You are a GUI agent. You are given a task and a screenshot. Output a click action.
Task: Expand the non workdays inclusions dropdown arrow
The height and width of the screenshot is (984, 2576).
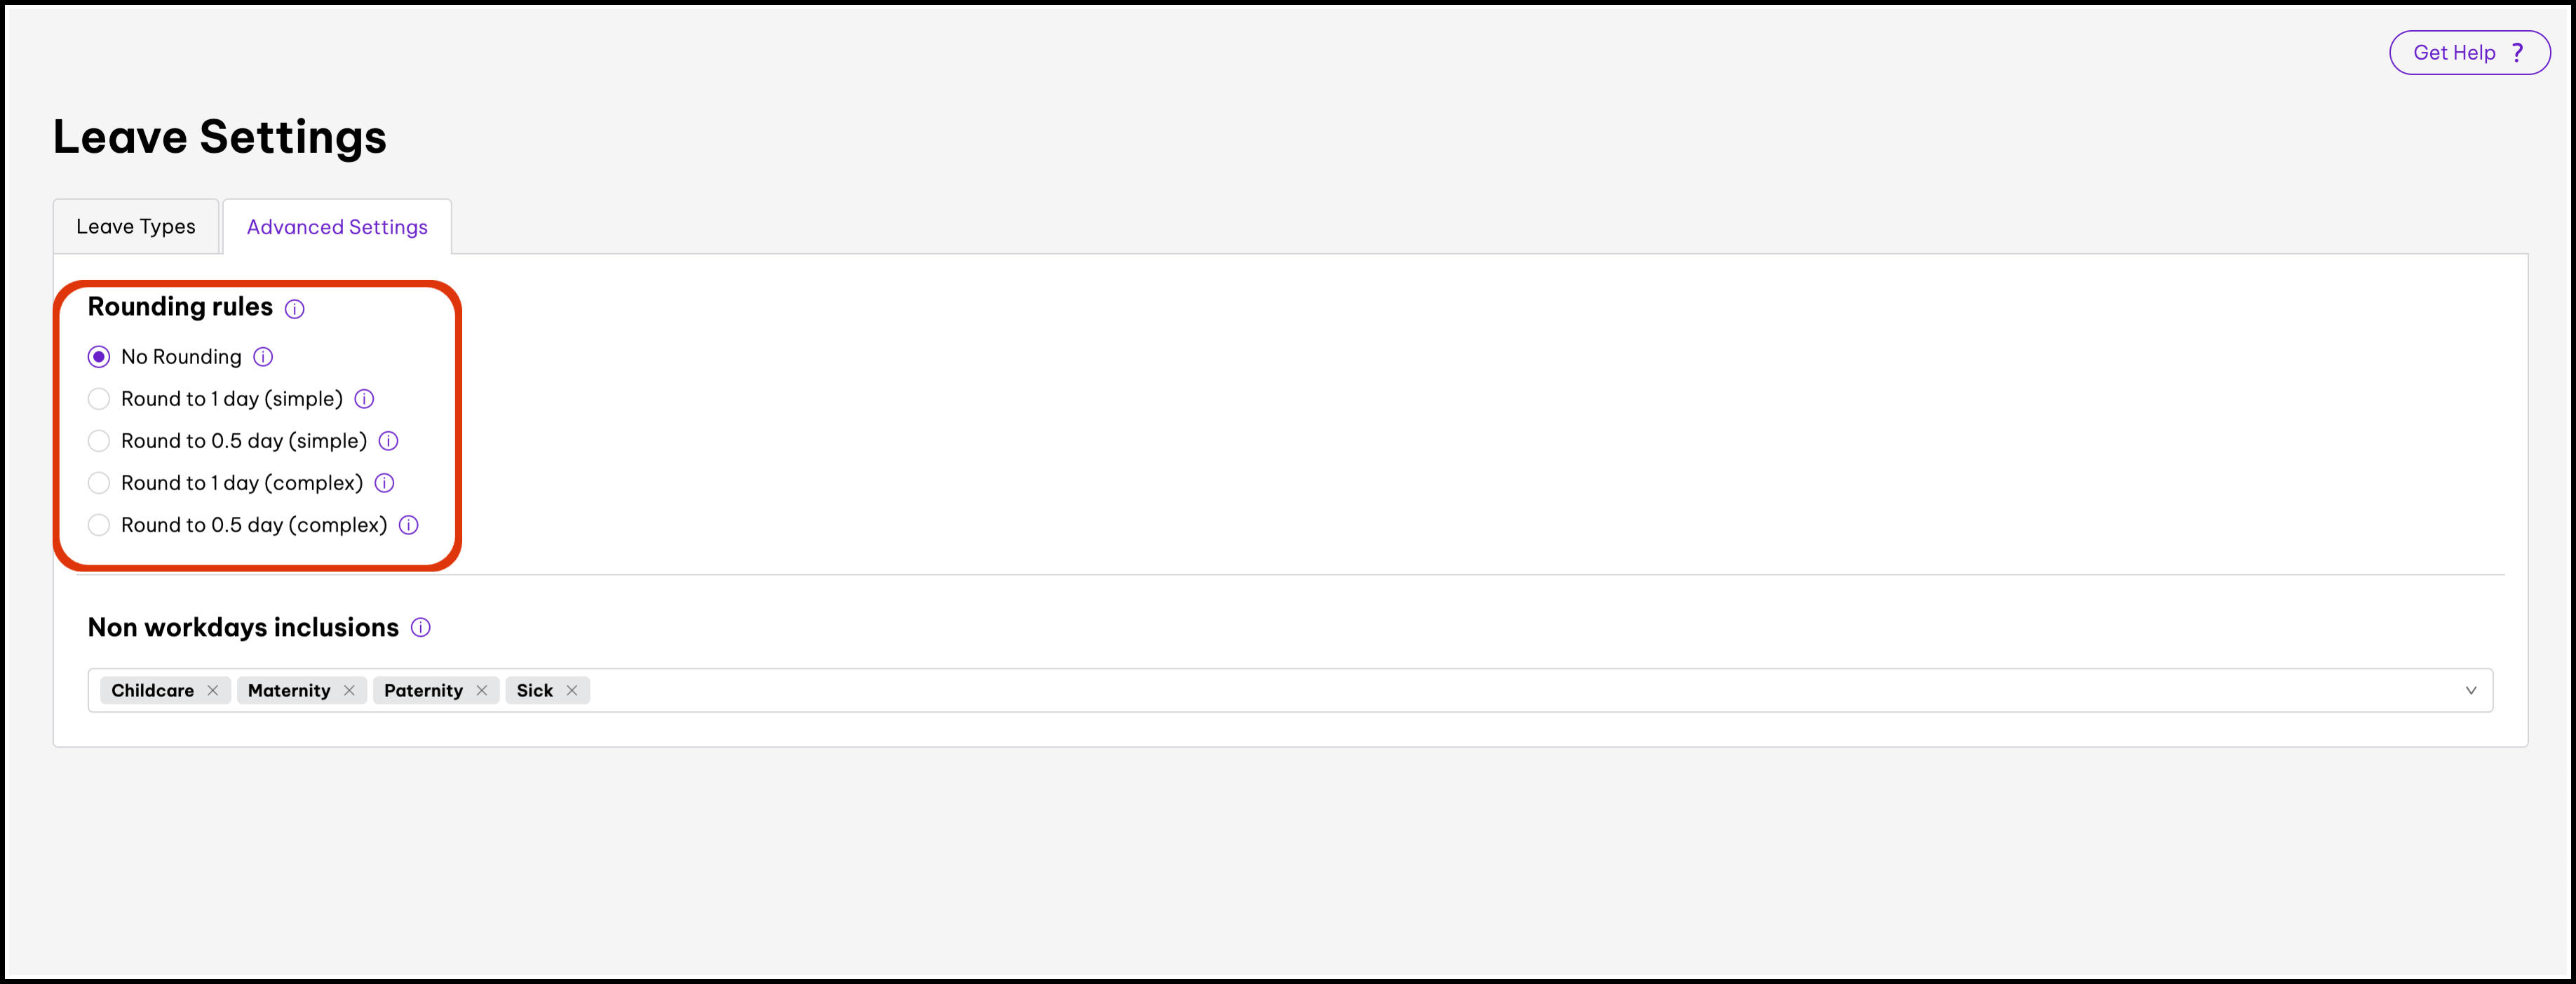click(2470, 691)
